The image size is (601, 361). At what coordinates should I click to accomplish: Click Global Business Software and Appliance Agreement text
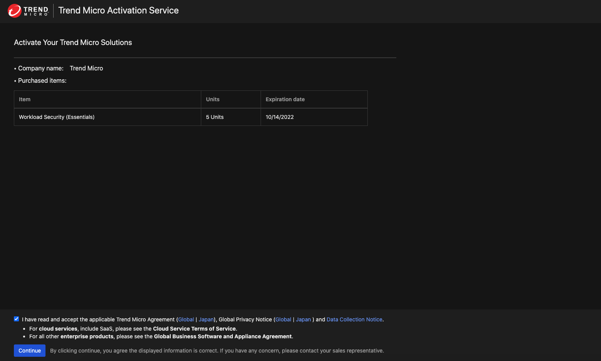(223, 336)
